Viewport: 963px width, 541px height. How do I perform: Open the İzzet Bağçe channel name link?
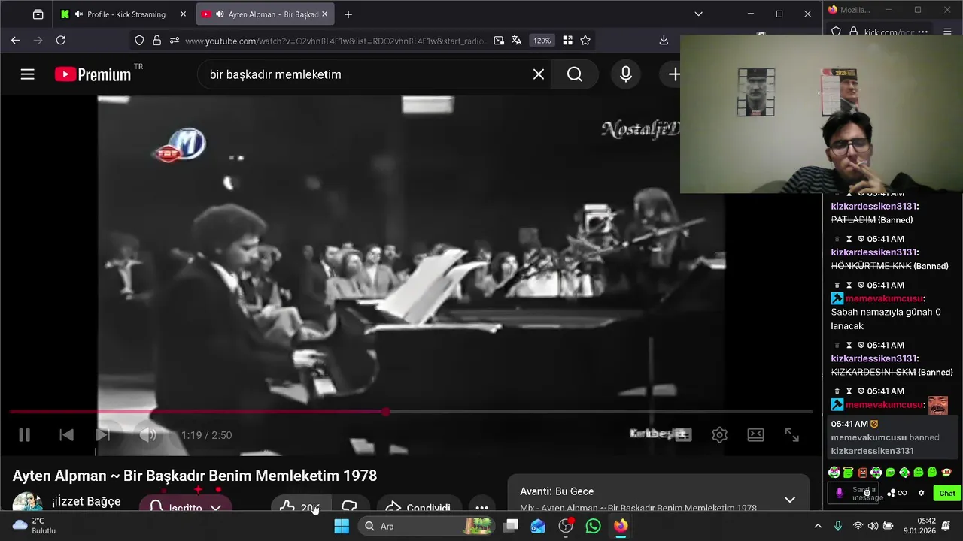pos(87,501)
